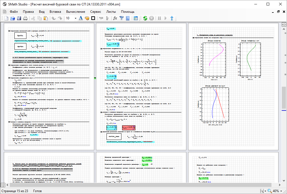287x194 pixels.
Task: Click the funnel icon in the toolbar
Action: (x=122, y=18)
